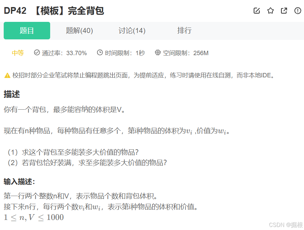The height and width of the screenshot is (230, 304).
Task: Click the 时间限制: 1秒 text
Action: 125,53
